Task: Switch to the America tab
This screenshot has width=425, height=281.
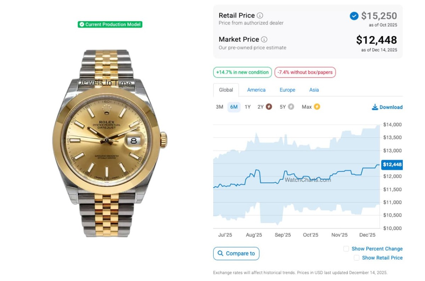Action: (256, 90)
